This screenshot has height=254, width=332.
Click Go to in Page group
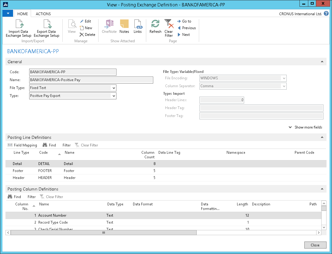(184, 21)
